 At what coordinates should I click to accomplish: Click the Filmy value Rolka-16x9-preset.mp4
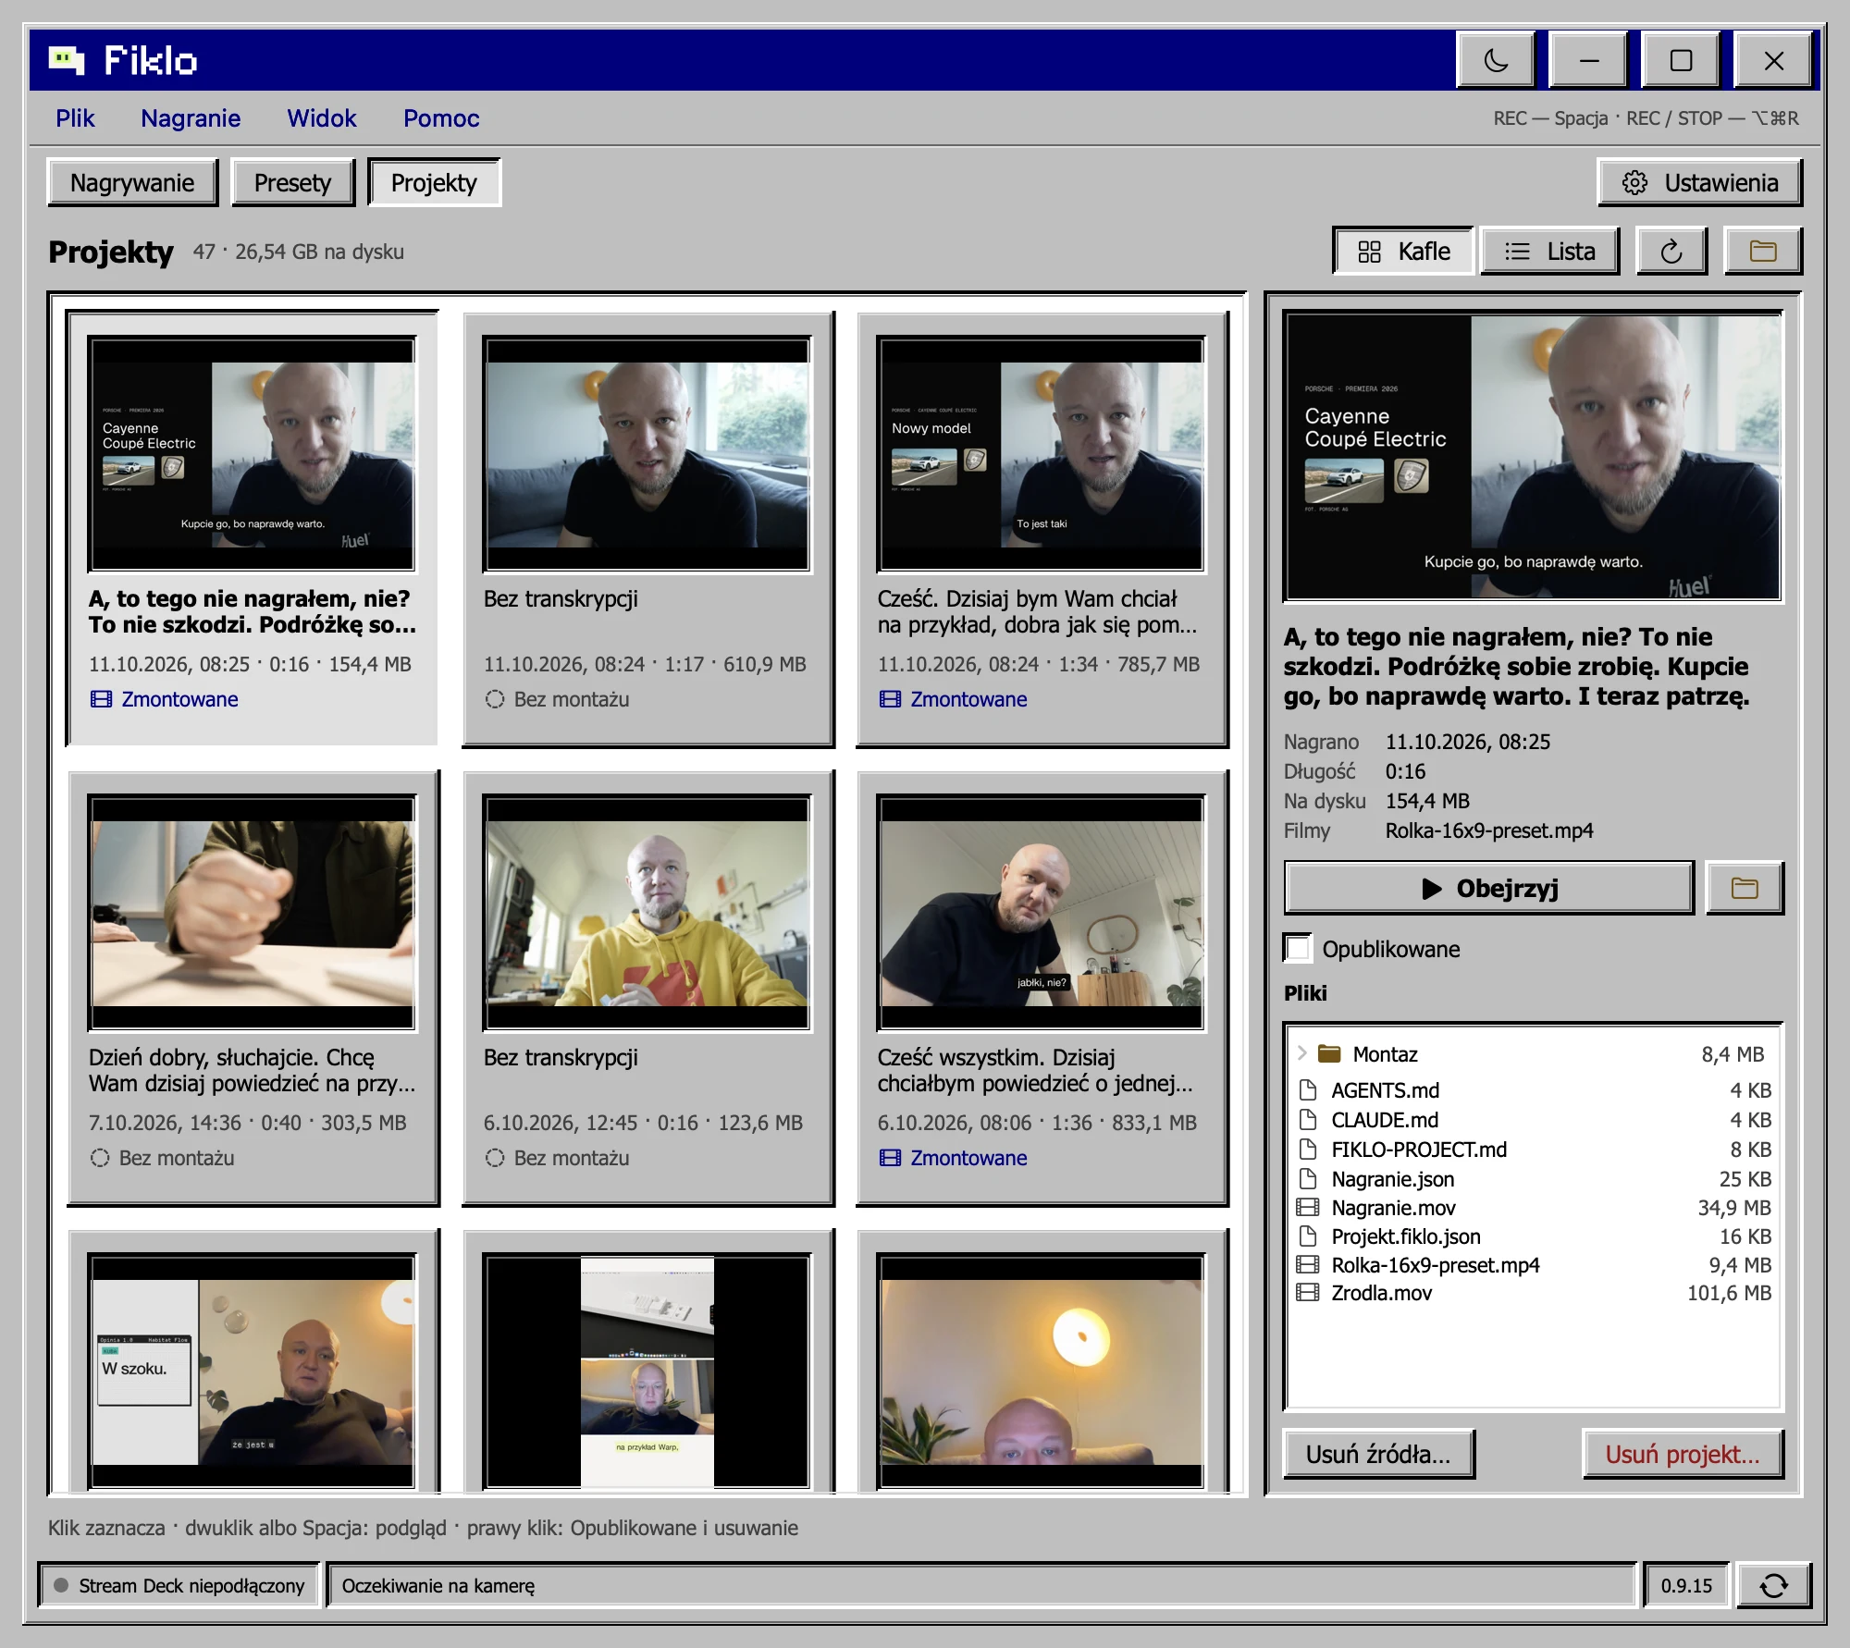coord(1489,830)
